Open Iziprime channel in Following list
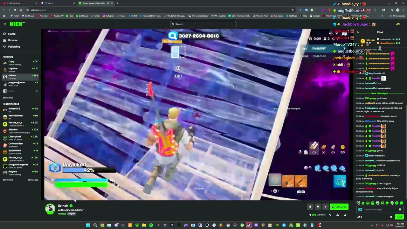The height and width of the screenshot is (229, 407). point(20,70)
